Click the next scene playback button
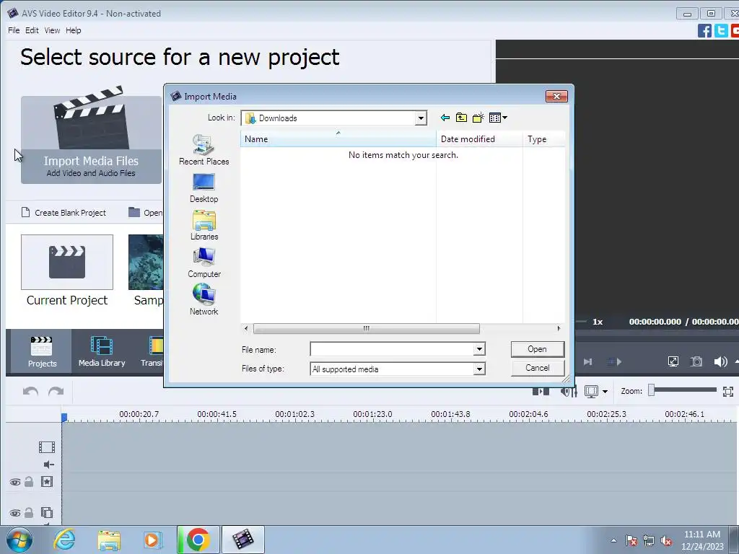Screen dimensions: 739x554 (x=615, y=362)
